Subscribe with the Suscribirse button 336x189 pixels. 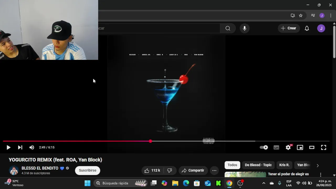tap(87, 171)
